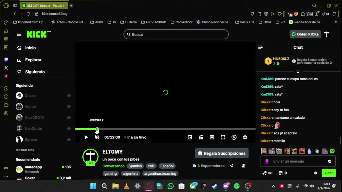The image size is (342, 192).
Task: Expand the following list with Mostrar más
Action: [x=25, y=150]
